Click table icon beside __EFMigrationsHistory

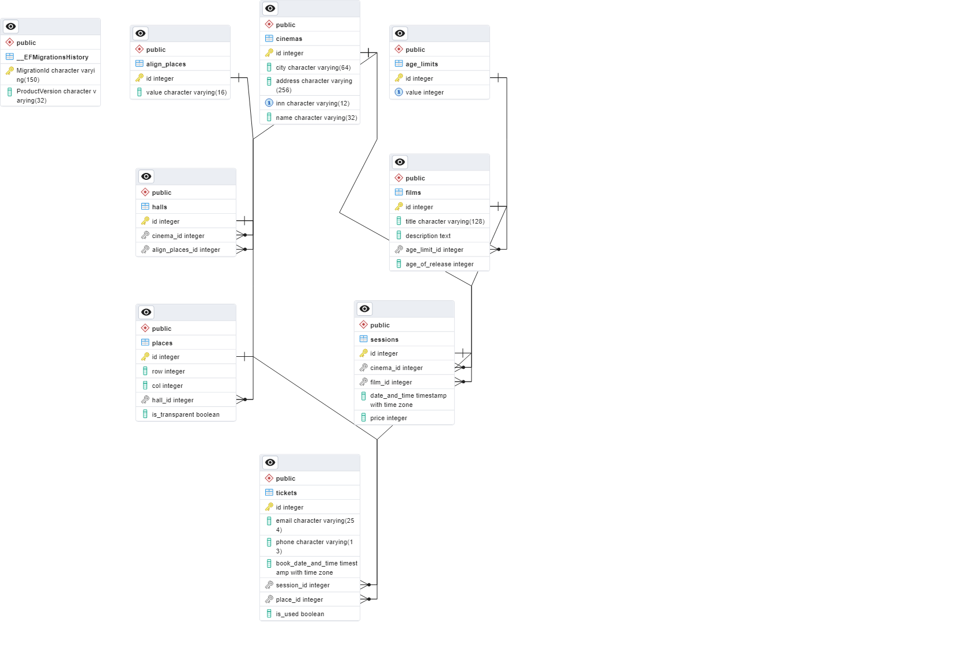(x=9, y=57)
